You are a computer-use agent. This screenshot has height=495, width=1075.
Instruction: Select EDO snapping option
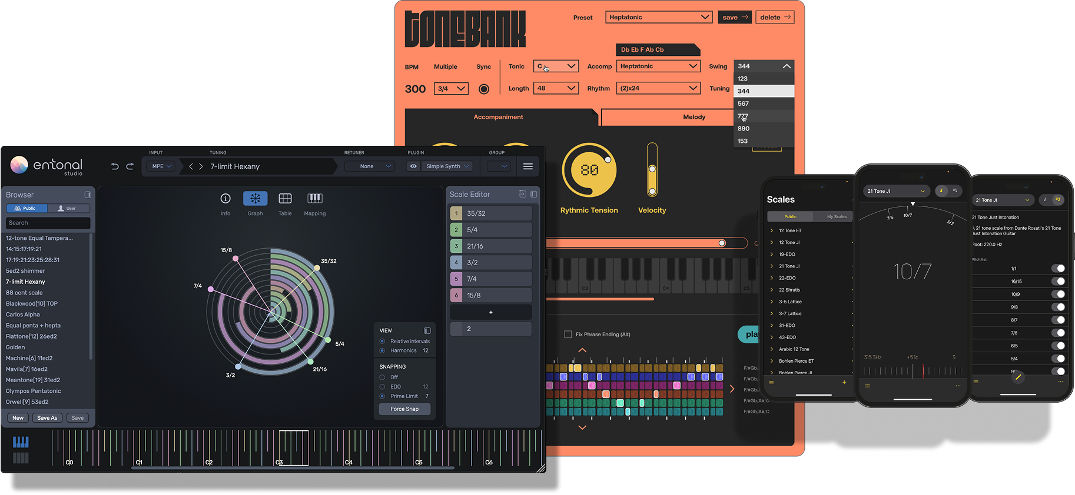[383, 387]
